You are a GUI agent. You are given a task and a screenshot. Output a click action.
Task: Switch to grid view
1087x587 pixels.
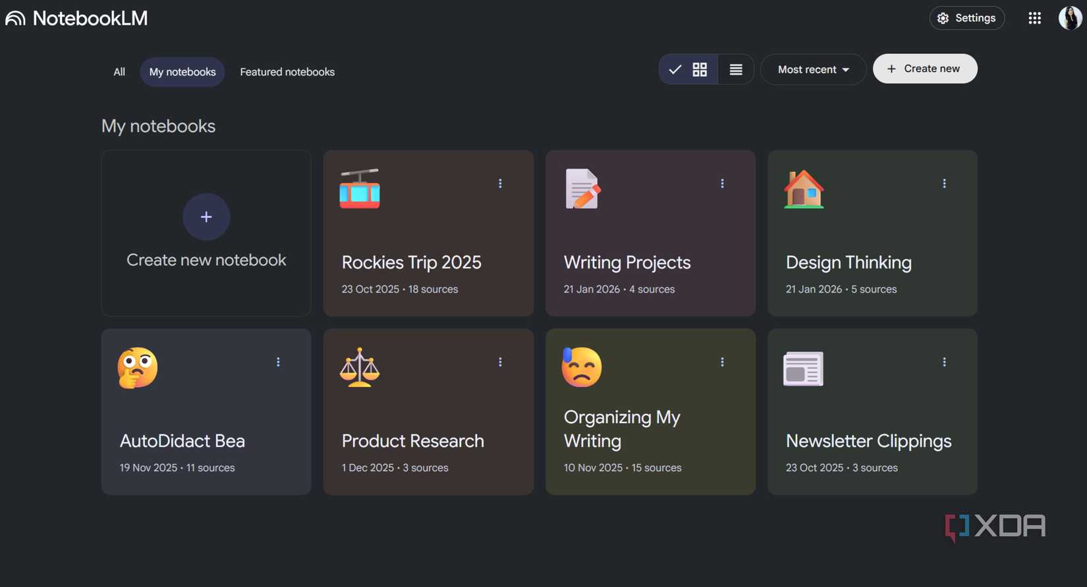click(688, 69)
